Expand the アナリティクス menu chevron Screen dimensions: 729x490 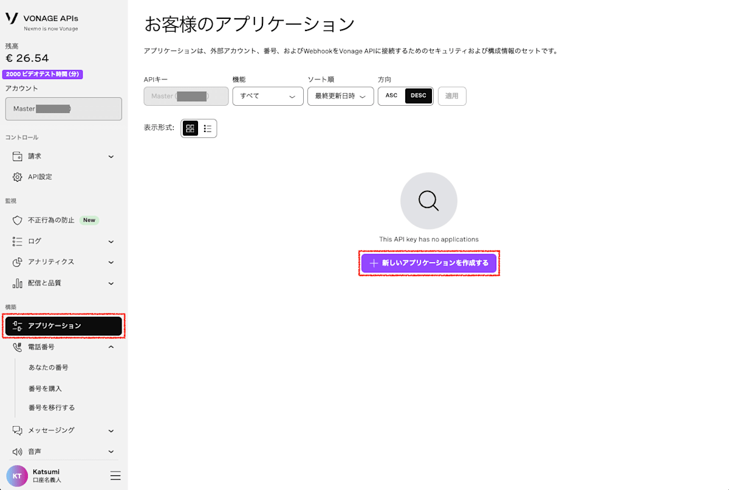click(x=111, y=263)
